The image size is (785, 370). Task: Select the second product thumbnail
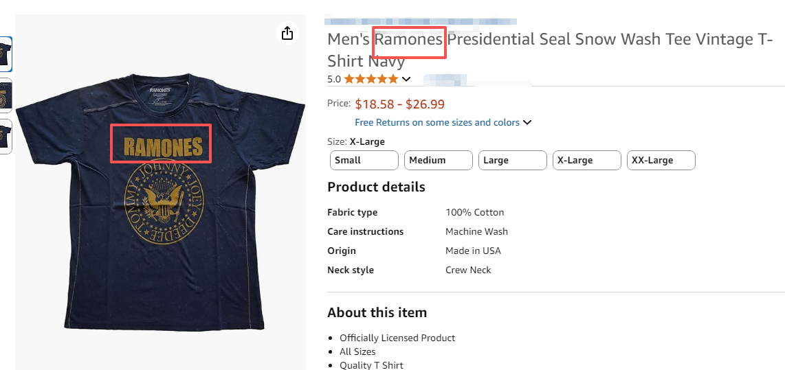pos(5,95)
